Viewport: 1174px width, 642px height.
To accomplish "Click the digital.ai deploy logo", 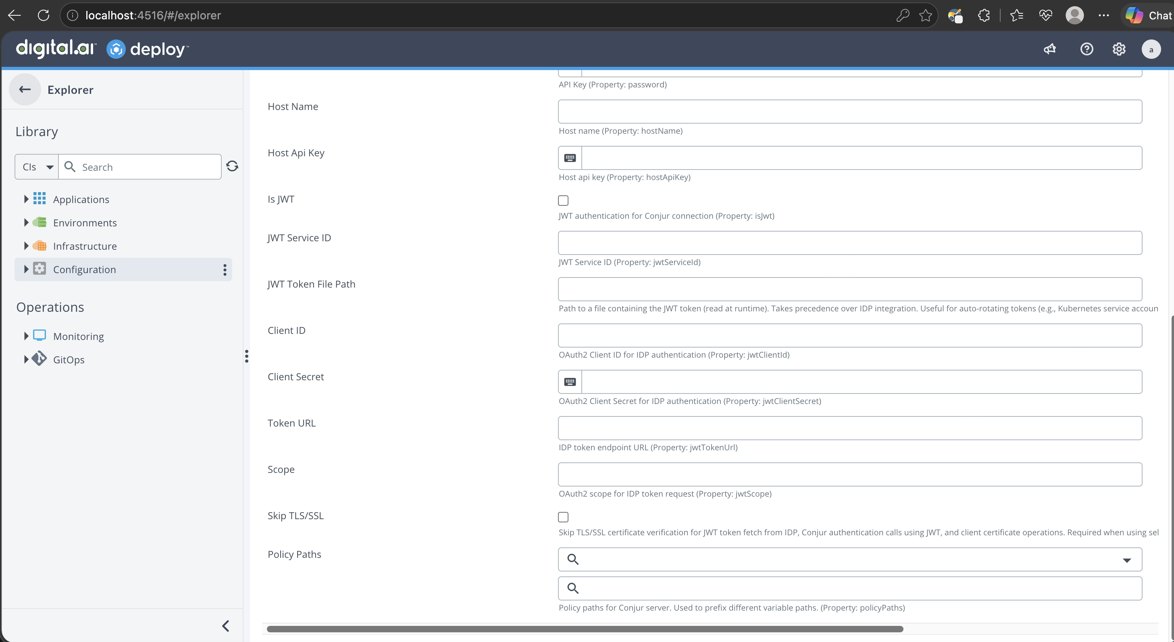I will click(102, 49).
